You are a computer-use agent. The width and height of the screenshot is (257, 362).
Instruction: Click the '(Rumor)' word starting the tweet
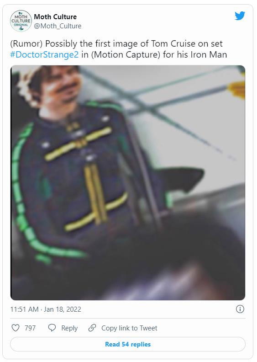[x=26, y=43]
